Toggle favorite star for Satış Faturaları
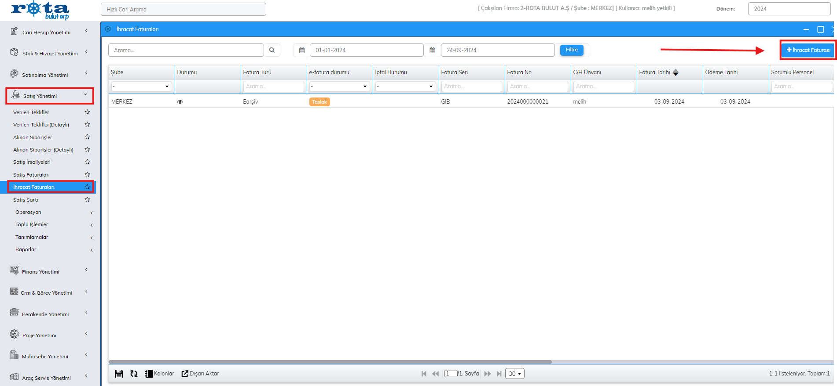837x386 pixels. click(87, 174)
